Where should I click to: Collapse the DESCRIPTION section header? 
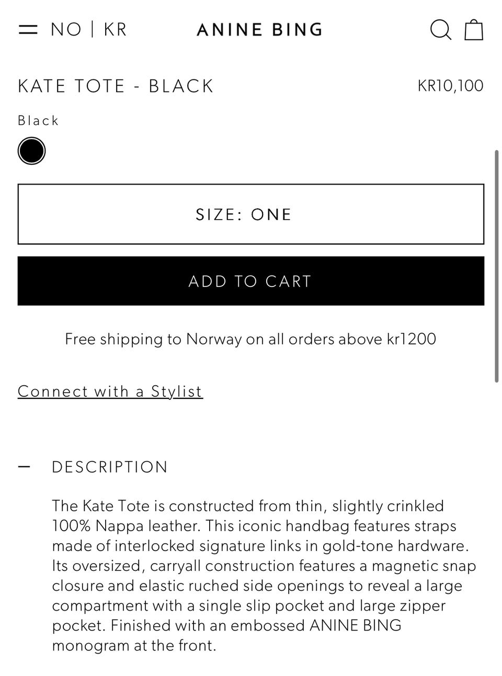(110, 467)
